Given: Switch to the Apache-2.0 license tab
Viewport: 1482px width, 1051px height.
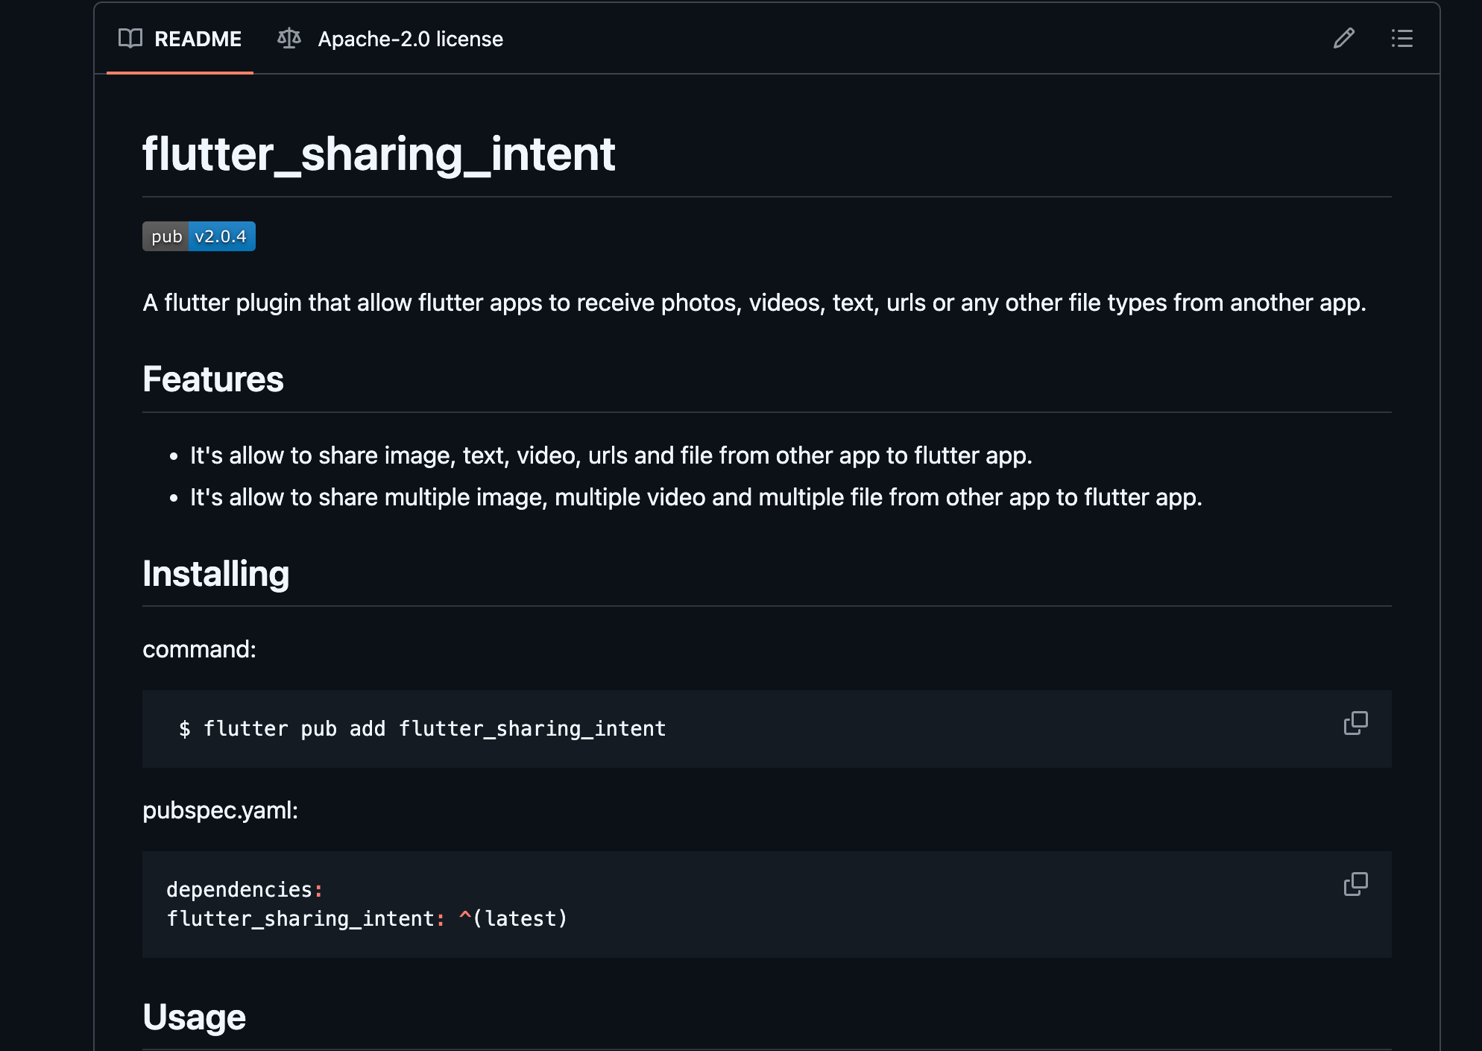Looking at the screenshot, I should [x=390, y=39].
